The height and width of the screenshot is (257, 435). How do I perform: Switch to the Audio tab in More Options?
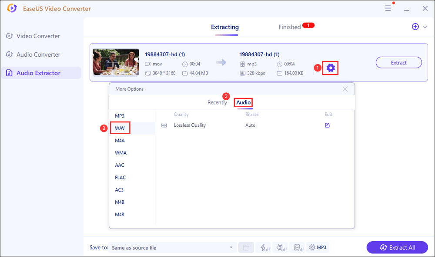point(243,102)
